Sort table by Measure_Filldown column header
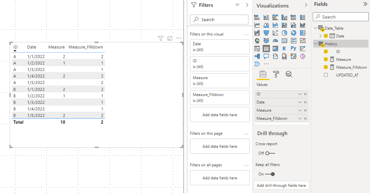 86,47
